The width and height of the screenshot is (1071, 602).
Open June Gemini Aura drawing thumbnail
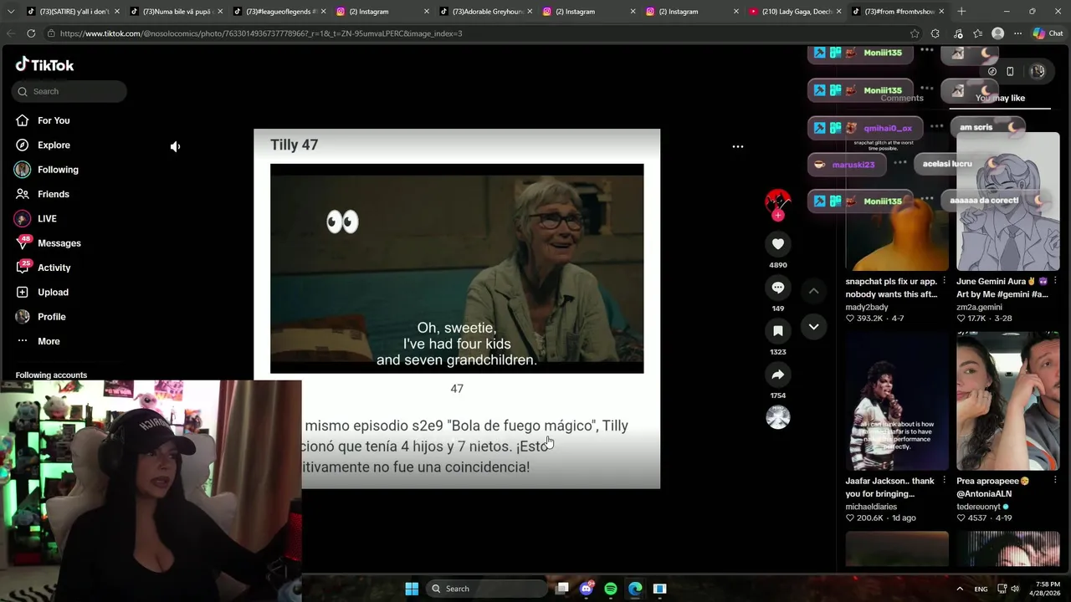coord(1008,201)
